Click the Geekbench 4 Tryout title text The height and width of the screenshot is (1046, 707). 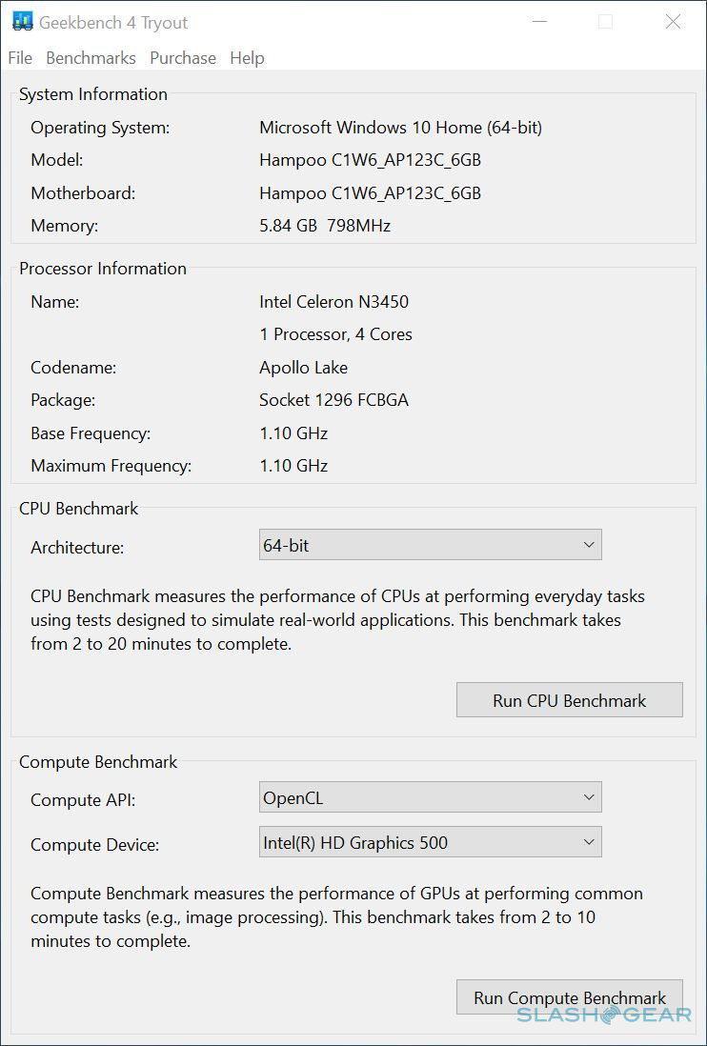coord(113,23)
